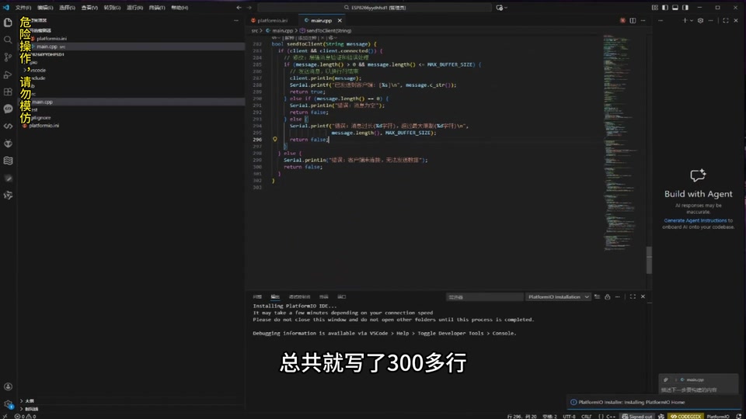This screenshot has width=746, height=419.
Task: Click the editor vertical scrollbar thumb
Action: [x=649, y=261]
